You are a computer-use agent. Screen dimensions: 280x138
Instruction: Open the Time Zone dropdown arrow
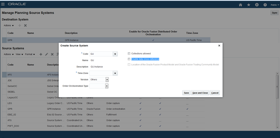115,73
